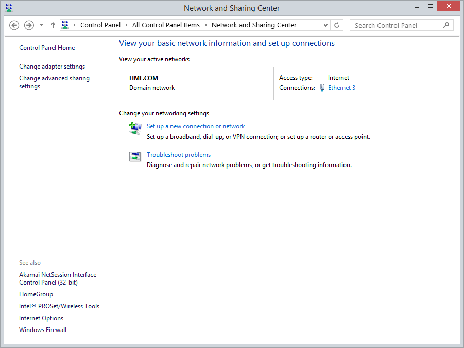Click the Troubleshoot problems icon

[x=135, y=157]
